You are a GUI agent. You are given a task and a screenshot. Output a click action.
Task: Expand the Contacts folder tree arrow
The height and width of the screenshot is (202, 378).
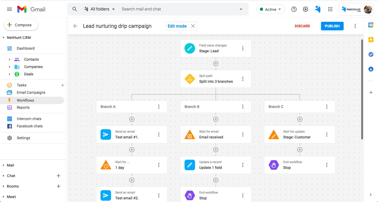10,59
